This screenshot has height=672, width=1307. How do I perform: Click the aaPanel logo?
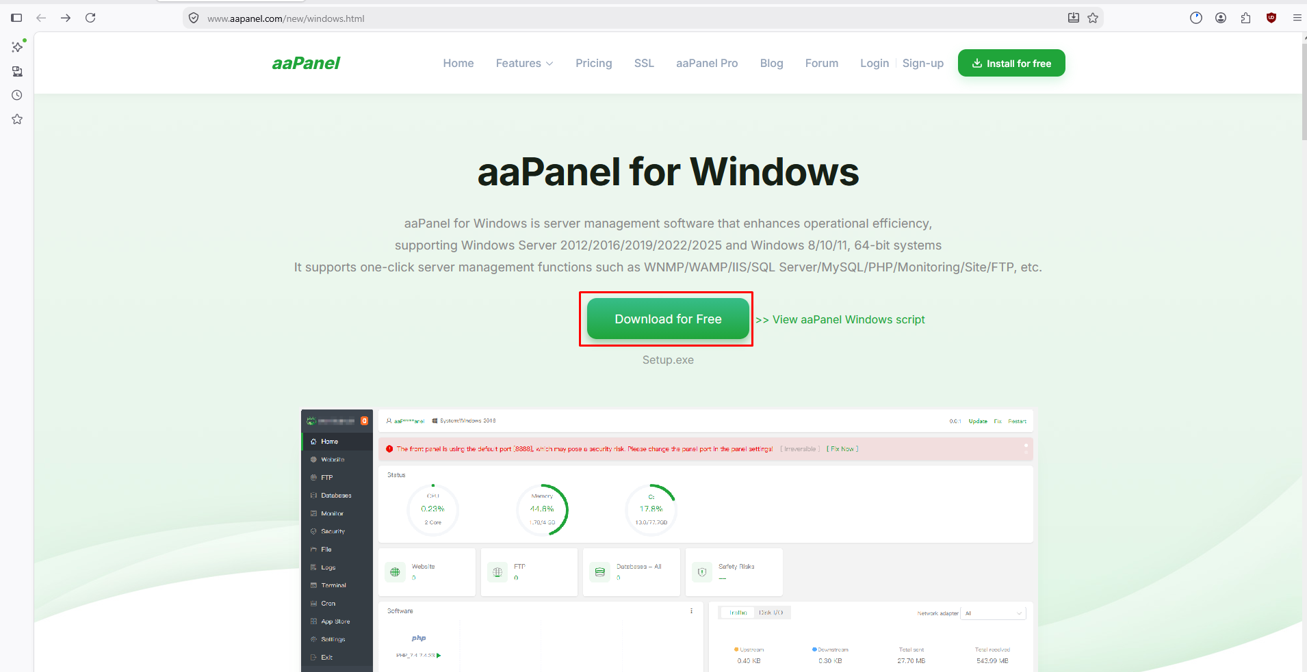306,63
